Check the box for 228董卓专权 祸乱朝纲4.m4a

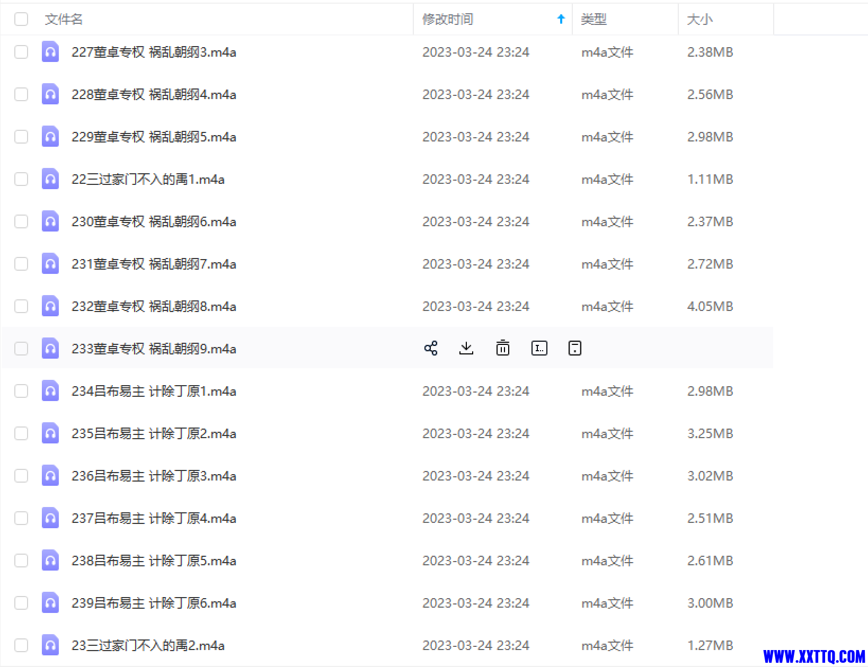pos(21,94)
